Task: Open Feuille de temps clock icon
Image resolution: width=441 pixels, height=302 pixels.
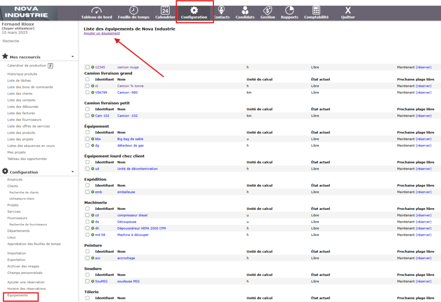Action: tap(134, 10)
